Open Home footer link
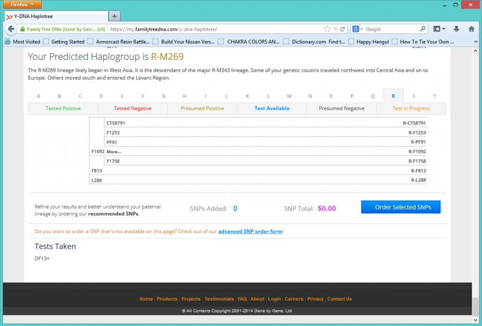The width and height of the screenshot is (482, 326). [x=146, y=299]
